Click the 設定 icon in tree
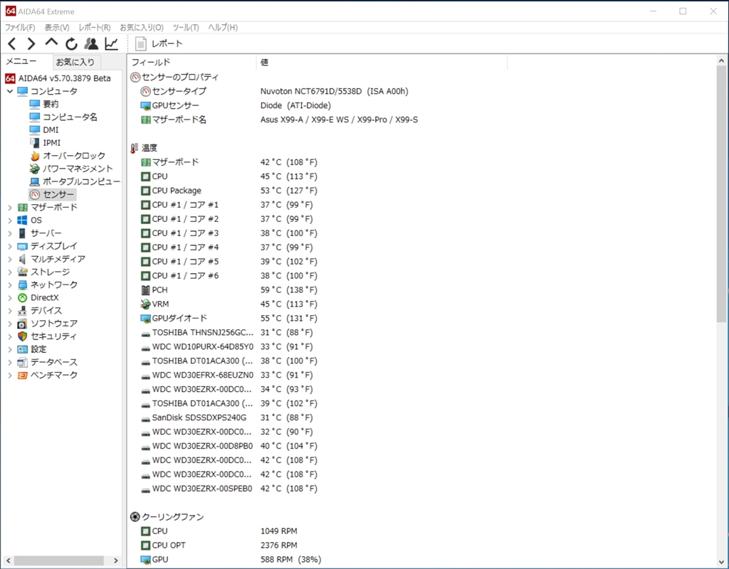Image resolution: width=729 pixels, height=569 pixels. click(x=22, y=349)
